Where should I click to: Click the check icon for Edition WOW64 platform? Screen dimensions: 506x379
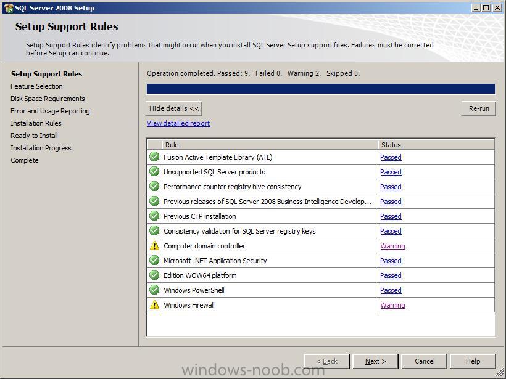tap(154, 275)
